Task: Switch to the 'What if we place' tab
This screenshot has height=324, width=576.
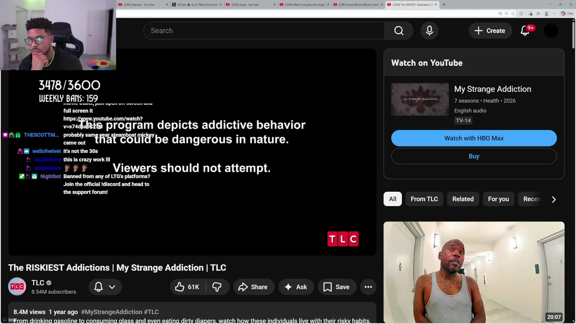Action: [x=304, y=4]
